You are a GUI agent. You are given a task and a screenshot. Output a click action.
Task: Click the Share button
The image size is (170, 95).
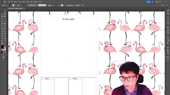[148, 2]
